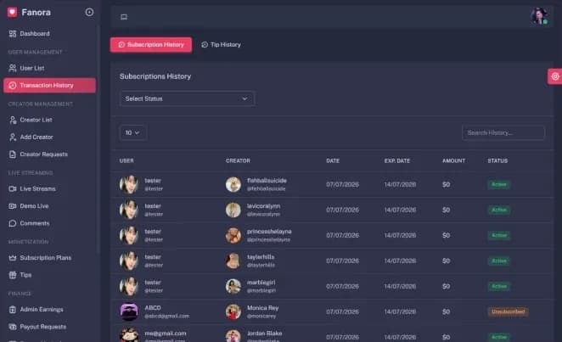This screenshot has height=342, width=562.
Task: Click the Comments bubble icon
Action: tap(13, 223)
